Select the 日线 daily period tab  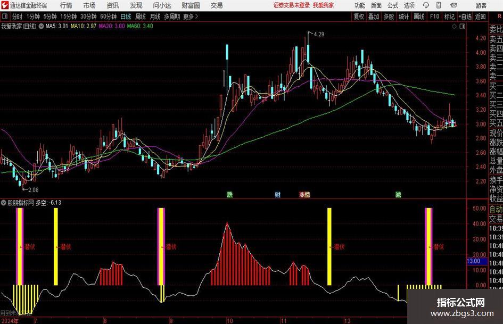point(126,16)
